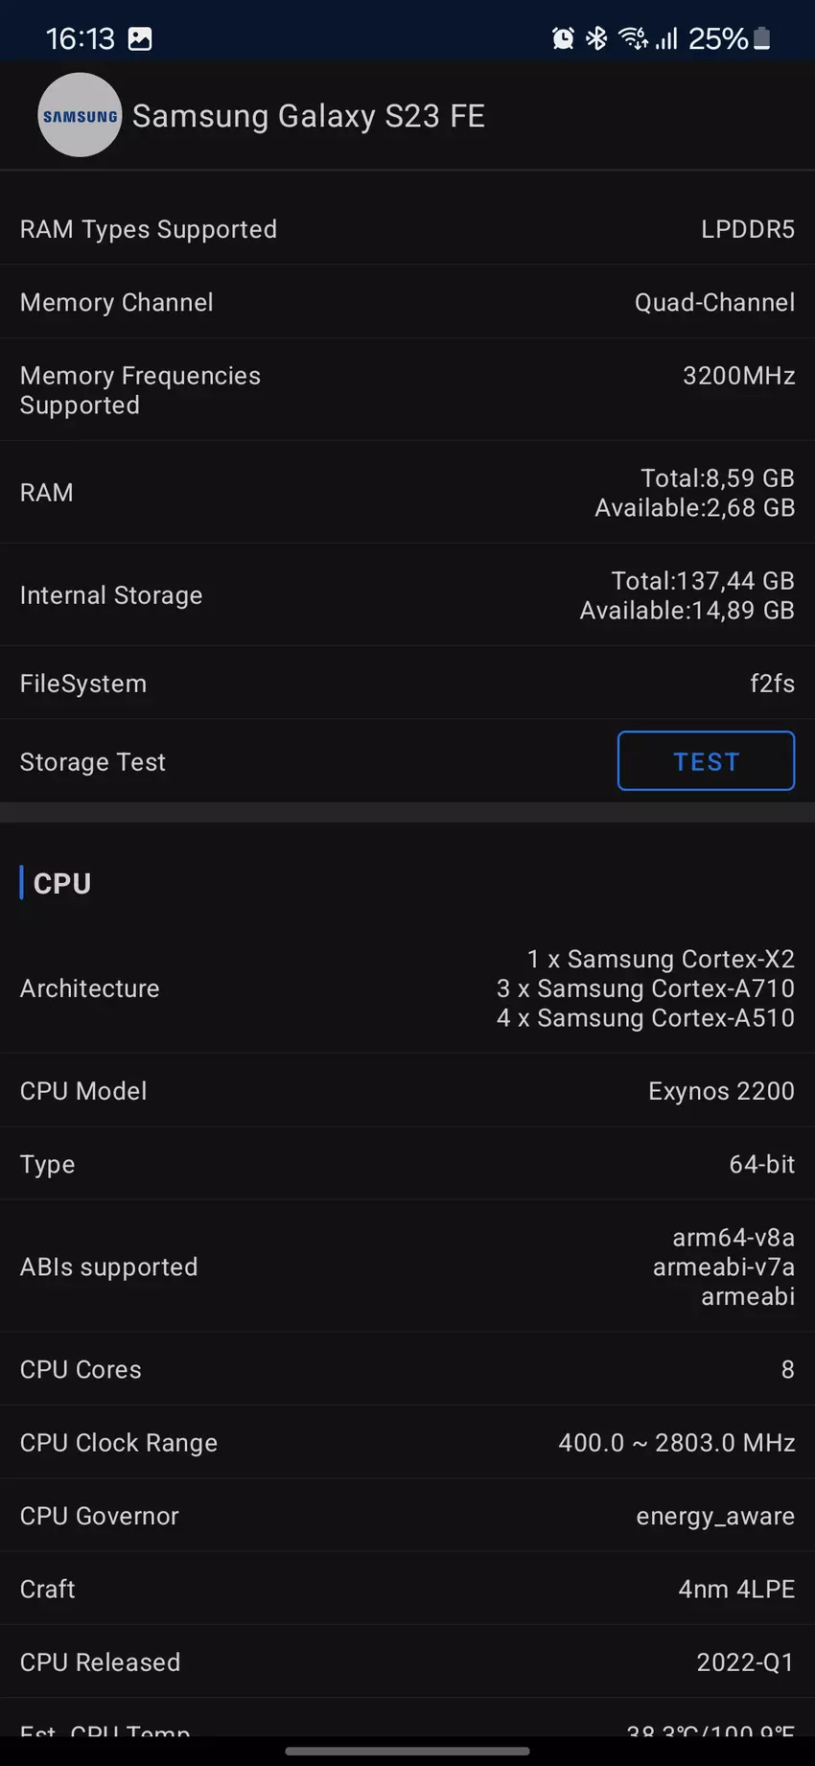Select the CPU Model Exynos 2200 row
The height and width of the screenshot is (1766, 815).
pos(407,1091)
